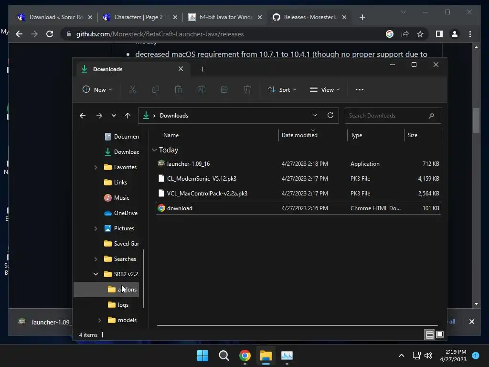Click the Google icon in address bar
The width and height of the screenshot is (489, 367).
point(390,34)
